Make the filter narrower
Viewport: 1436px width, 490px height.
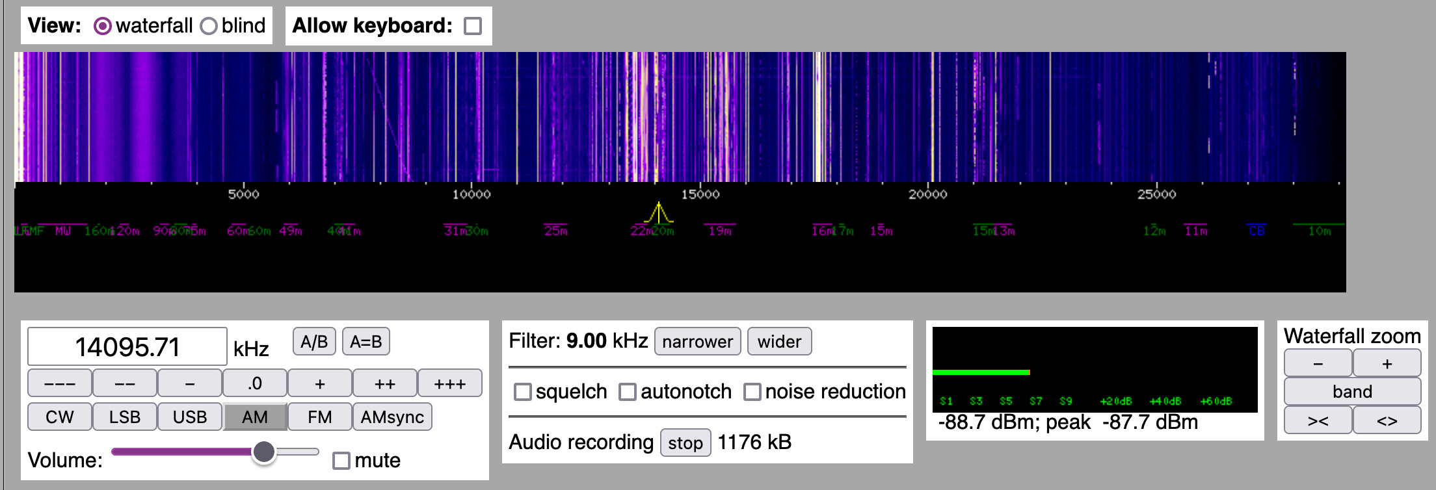click(x=697, y=342)
